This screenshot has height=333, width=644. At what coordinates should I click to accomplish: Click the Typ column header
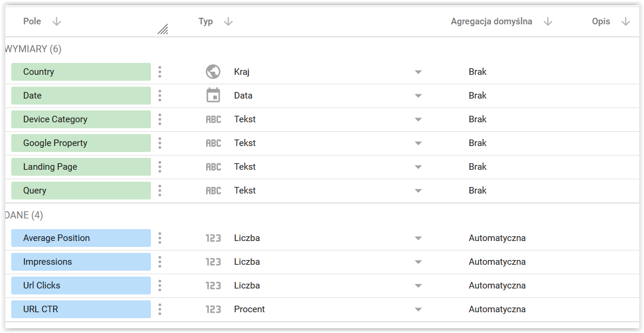206,21
